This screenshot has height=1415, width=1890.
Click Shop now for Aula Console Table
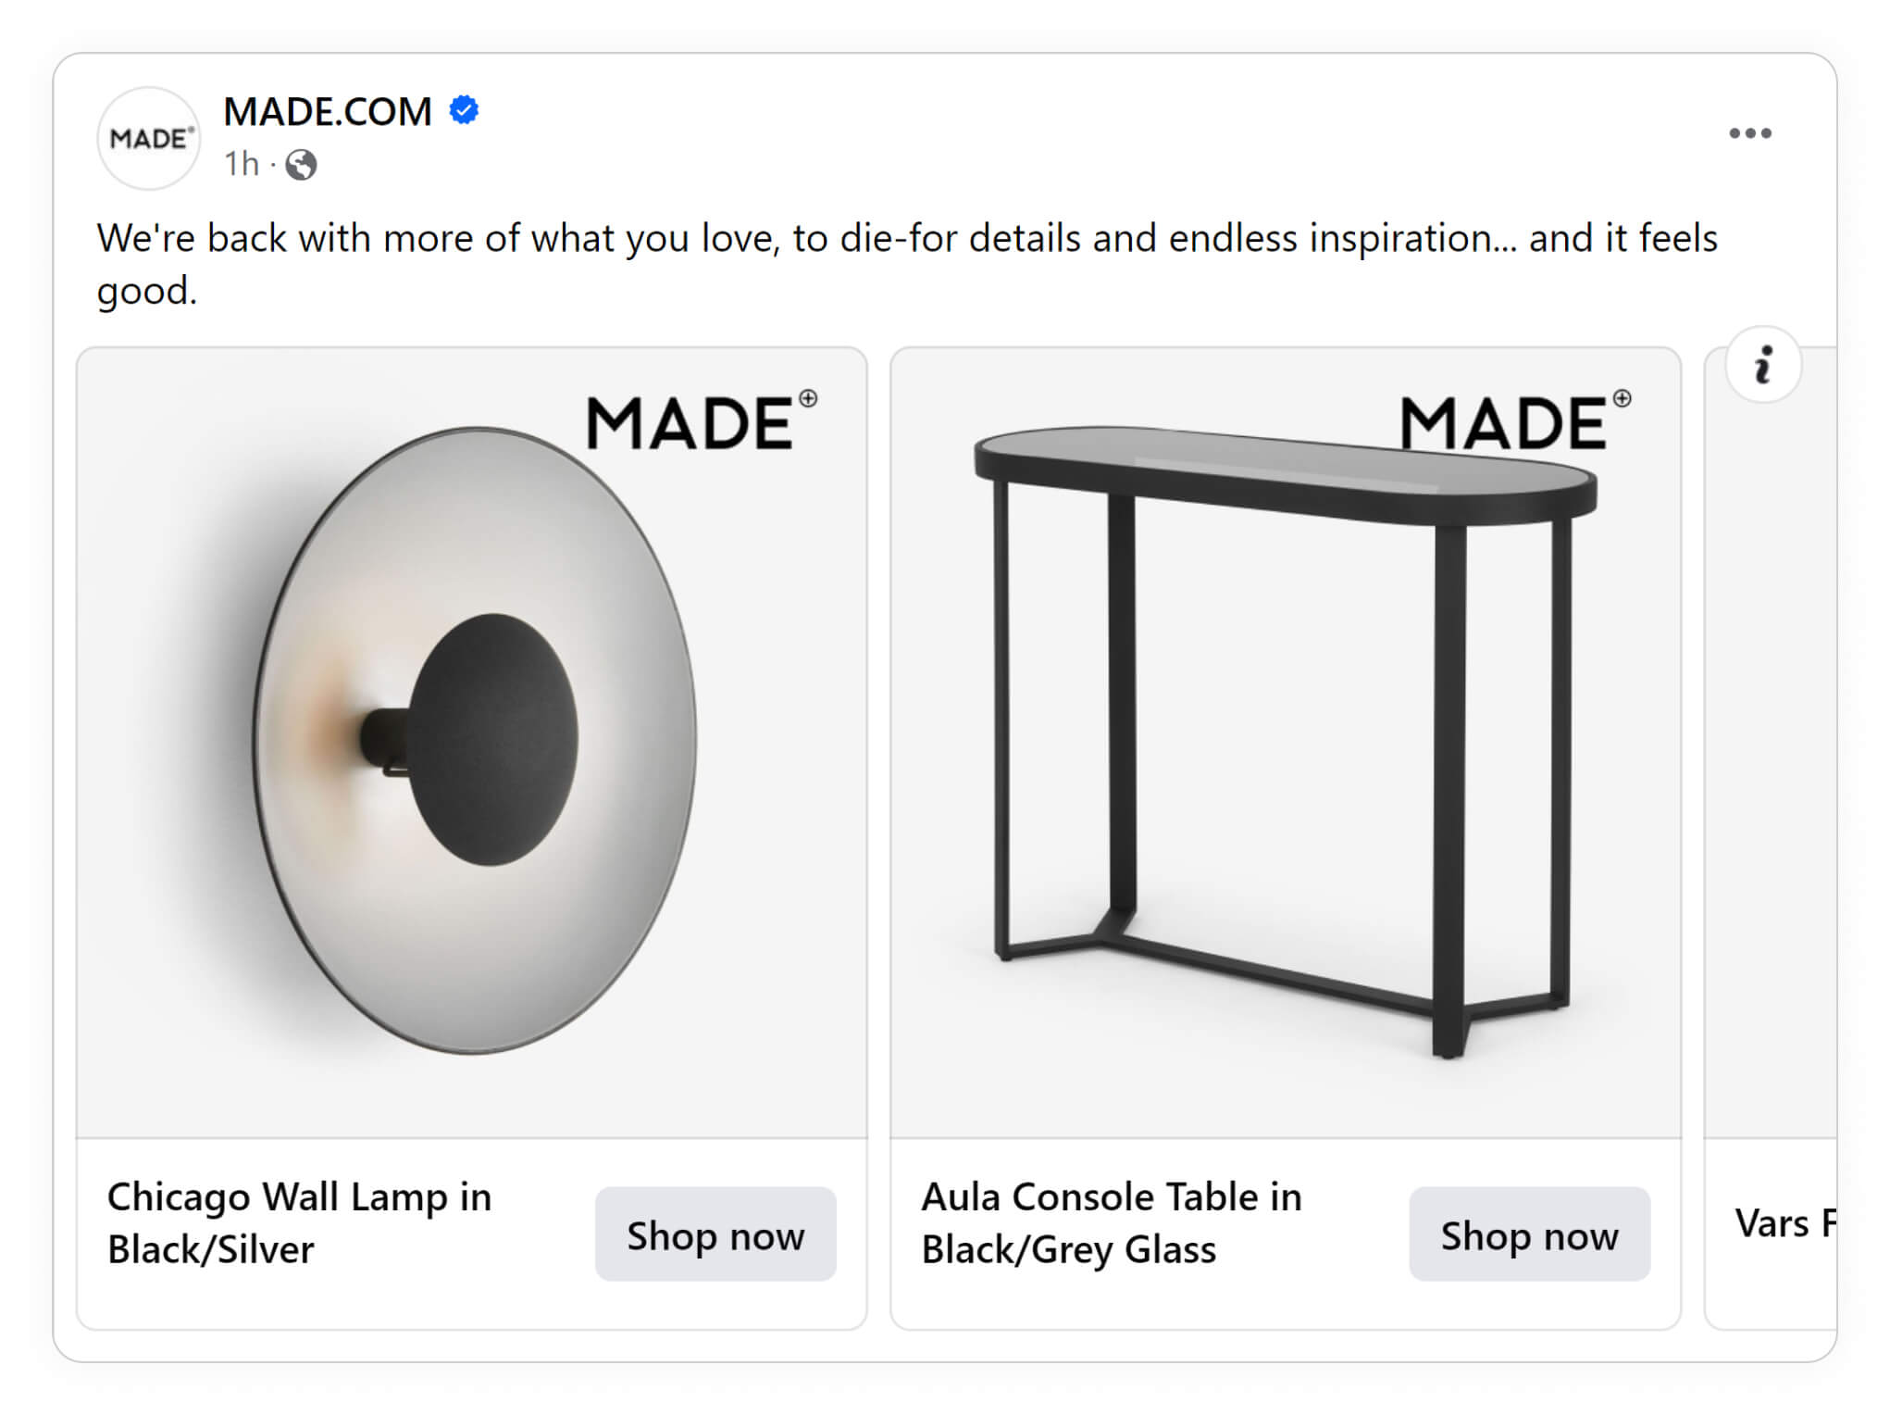tap(1529, 1234)
